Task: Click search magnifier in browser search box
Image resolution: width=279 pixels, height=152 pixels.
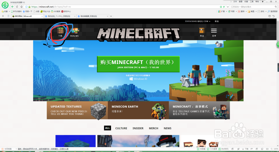Action: click(276, 7)
